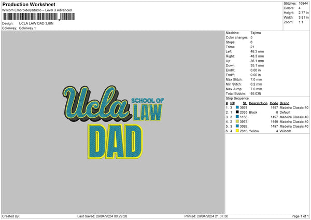
Task: Click the Color changes value '5'
Action: tap(251, 37)
